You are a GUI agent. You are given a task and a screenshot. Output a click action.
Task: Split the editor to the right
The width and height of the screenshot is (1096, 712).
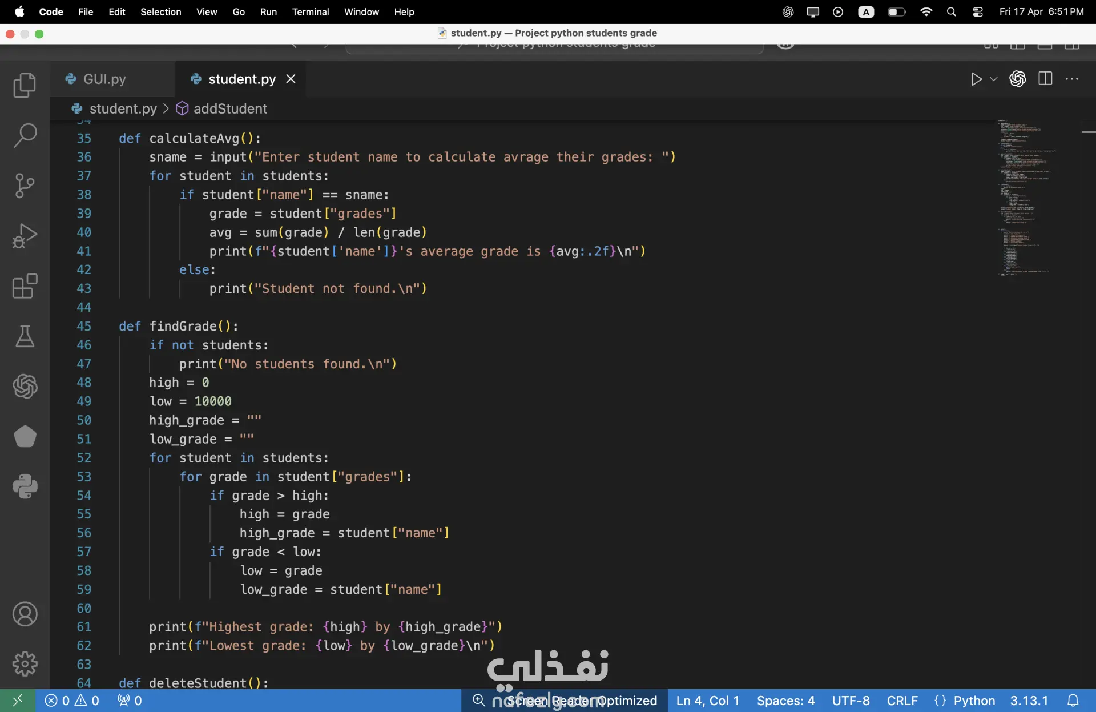(1045, 79)
